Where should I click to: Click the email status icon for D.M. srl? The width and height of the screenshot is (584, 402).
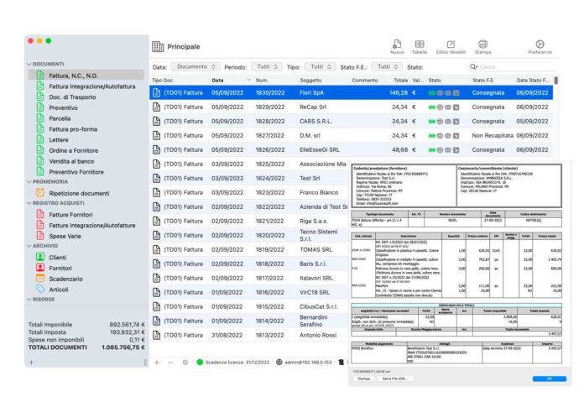pyautogui.click(x=448, y=136)
